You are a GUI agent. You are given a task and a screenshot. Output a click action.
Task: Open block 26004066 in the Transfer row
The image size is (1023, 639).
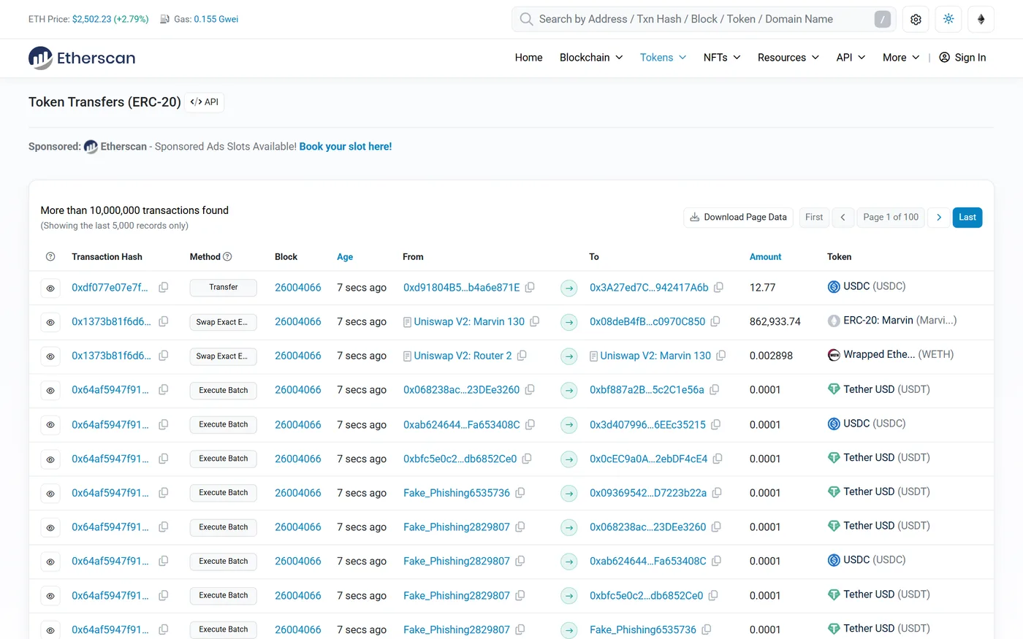(298, 288)
